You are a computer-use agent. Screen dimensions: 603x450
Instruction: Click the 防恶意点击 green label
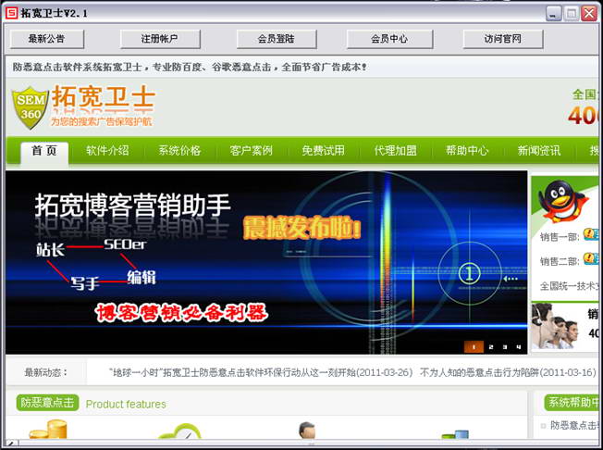[x=47, y=403]
